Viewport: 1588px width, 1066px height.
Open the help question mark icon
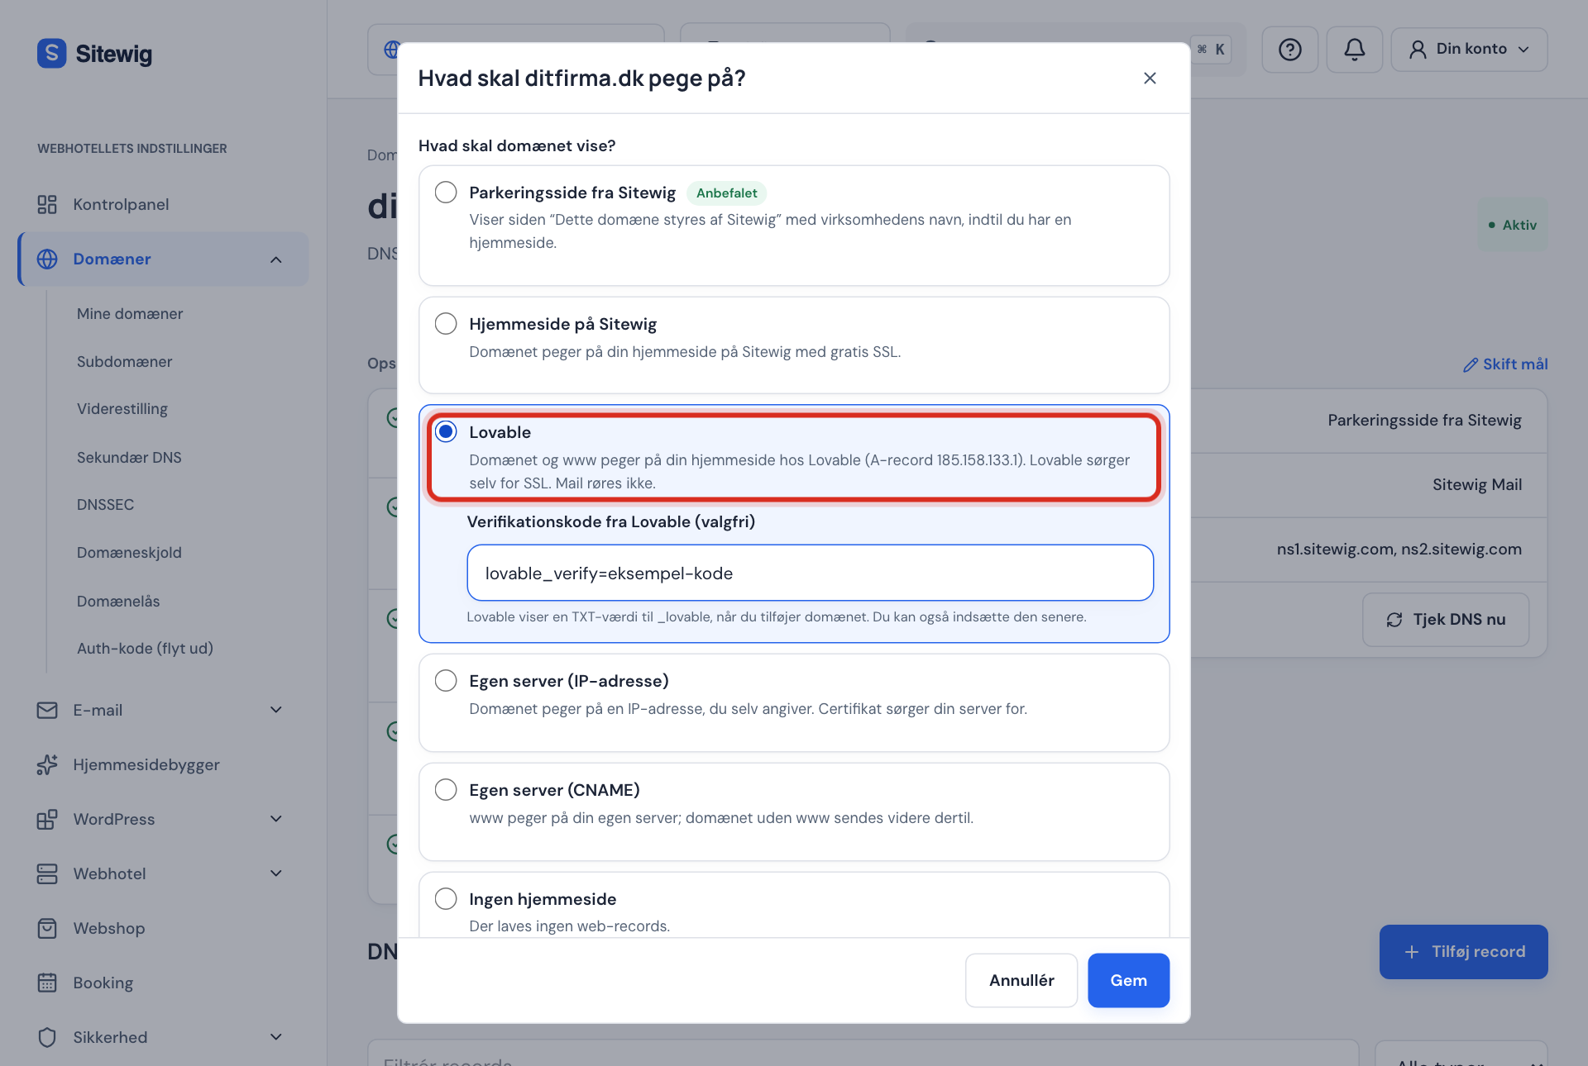[1289, 50]
